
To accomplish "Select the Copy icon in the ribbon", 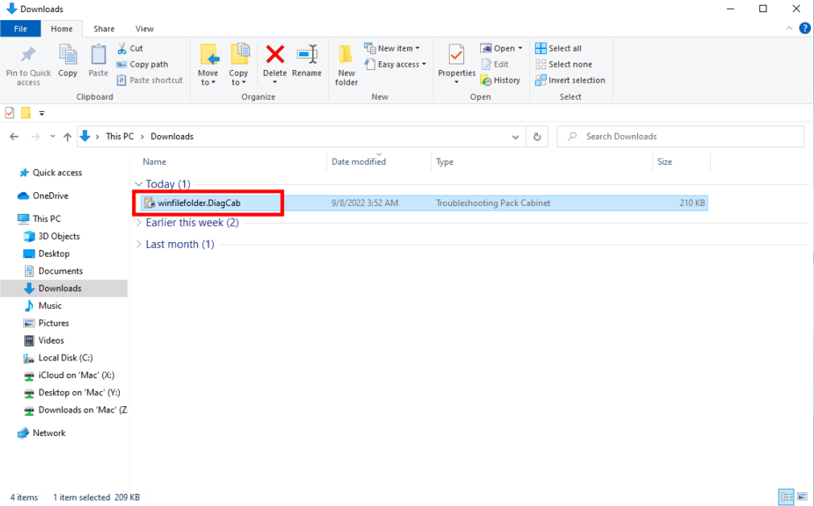I will pos(68,63).
